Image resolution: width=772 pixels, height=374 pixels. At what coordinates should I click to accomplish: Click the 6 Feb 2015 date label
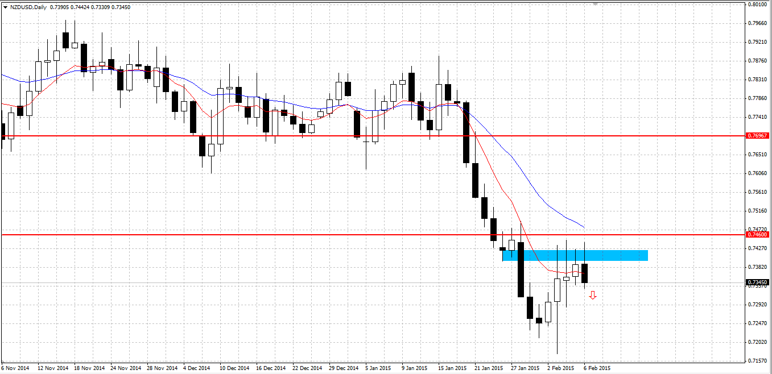597,368
